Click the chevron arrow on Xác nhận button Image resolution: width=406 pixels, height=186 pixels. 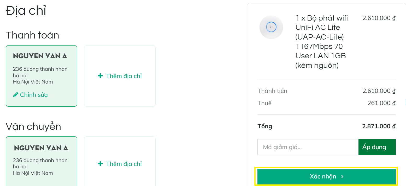coord(342,177)
